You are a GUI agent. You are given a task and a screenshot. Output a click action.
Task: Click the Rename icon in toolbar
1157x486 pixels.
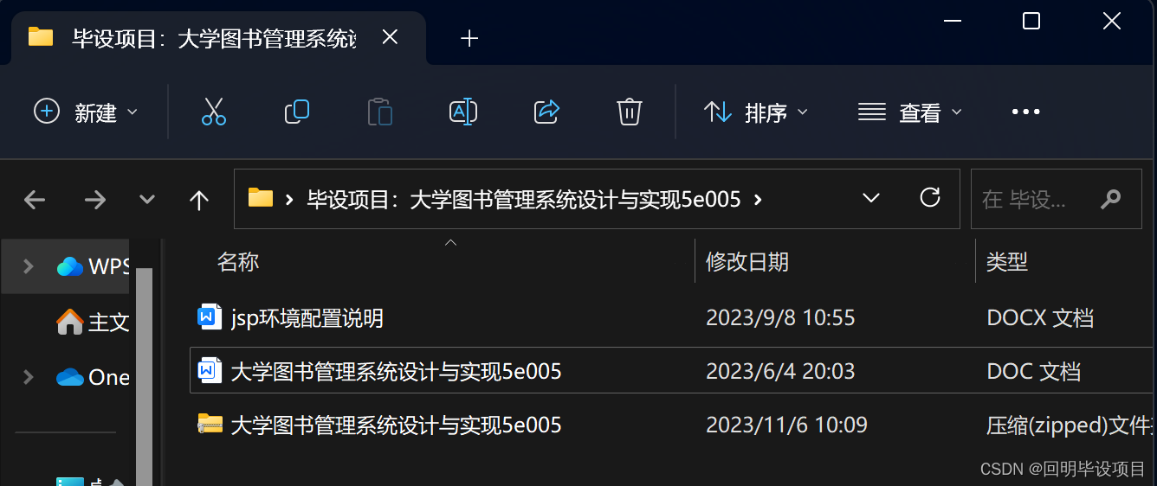pyautogui.click(x=463, y=112)
